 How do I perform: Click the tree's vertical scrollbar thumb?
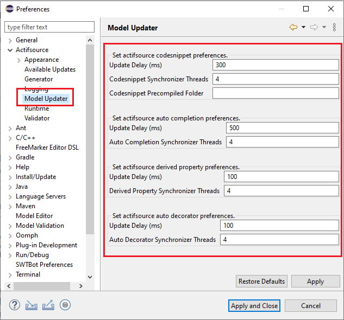[90, 139]
